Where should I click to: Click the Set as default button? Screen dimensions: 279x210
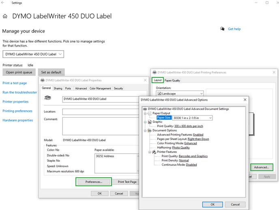tap(51, 72)
